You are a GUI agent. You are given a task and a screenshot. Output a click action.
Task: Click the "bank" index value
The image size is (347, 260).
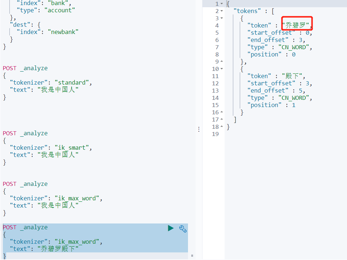click(x=58, y=3)
